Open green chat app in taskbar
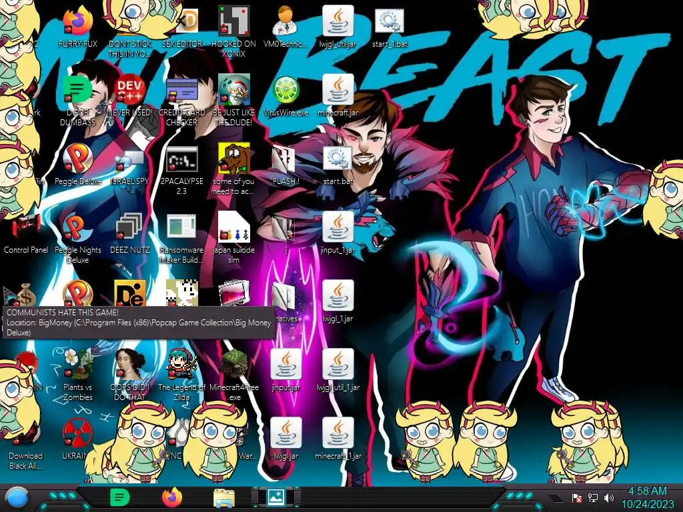The width and height of the screenshot is (683, 512). click(x=119, y=497)
